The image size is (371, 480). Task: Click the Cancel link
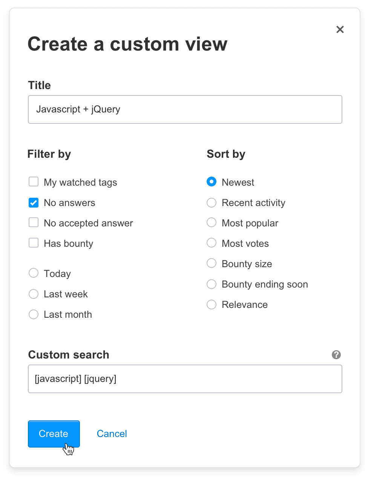112,433
